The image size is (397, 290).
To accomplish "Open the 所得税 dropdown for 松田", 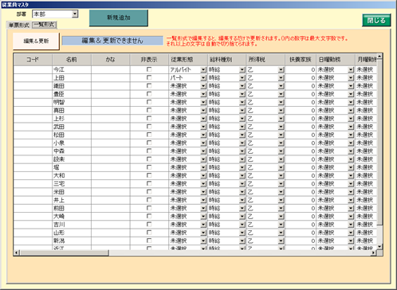I will [281, 135].
